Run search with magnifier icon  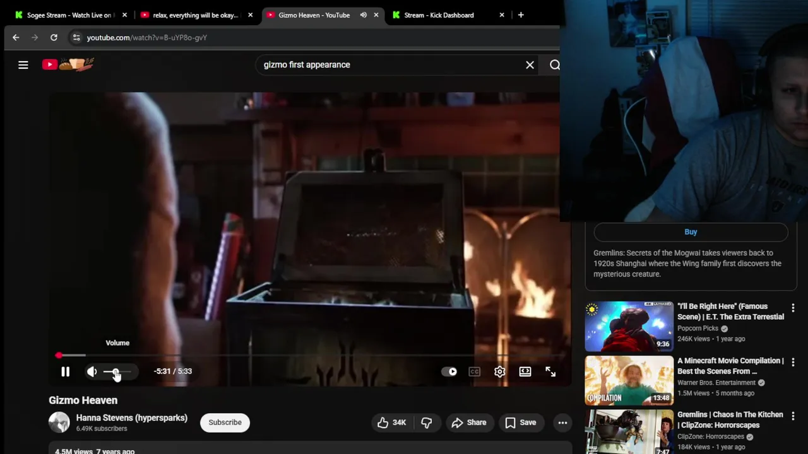(554, 64)
